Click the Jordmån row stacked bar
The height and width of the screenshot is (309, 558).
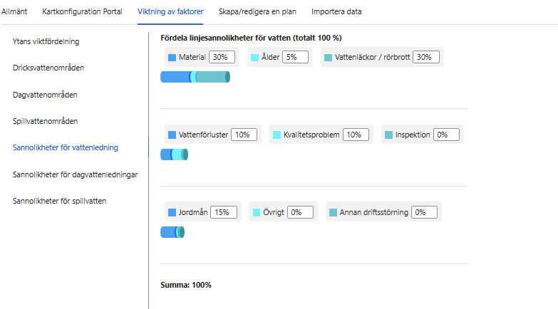pyautogui.click(x=172, y=232)
